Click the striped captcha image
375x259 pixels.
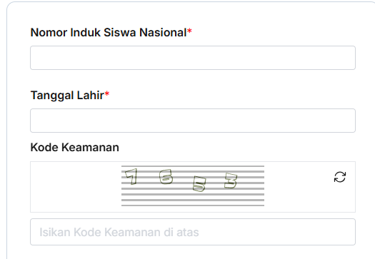(x=193, y=186)
